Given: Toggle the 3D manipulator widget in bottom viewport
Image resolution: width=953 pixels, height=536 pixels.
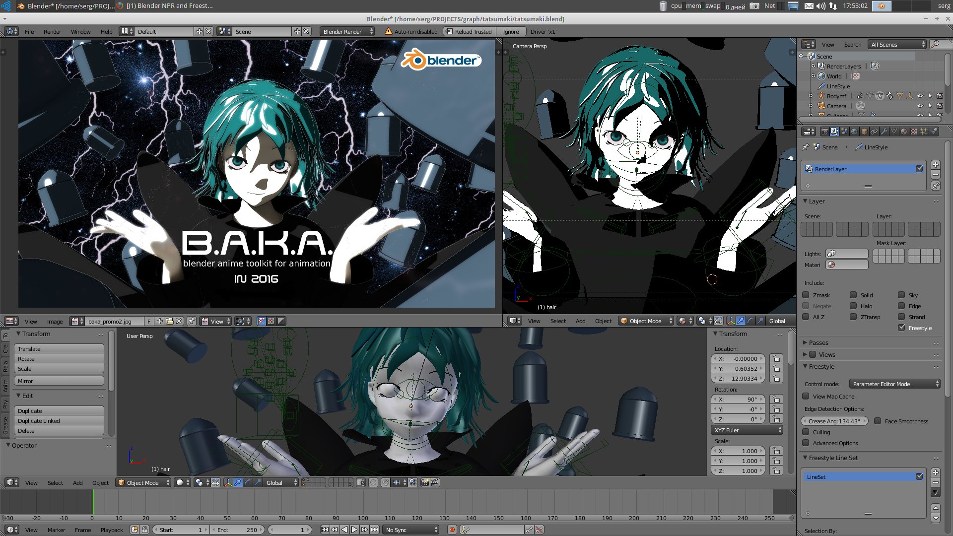Looking at the screenshot, I should tap(228, 482).
